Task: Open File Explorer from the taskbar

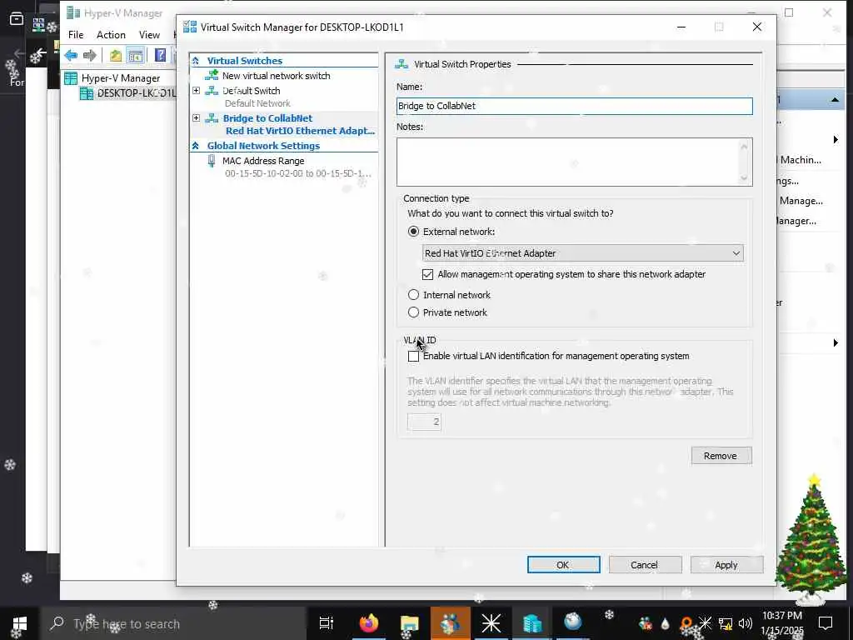Action: pos(409,623)
